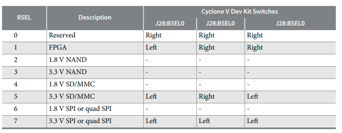
Task: Click the 3.3 V SPI or quad SPI cell
Action: [80, 121]
